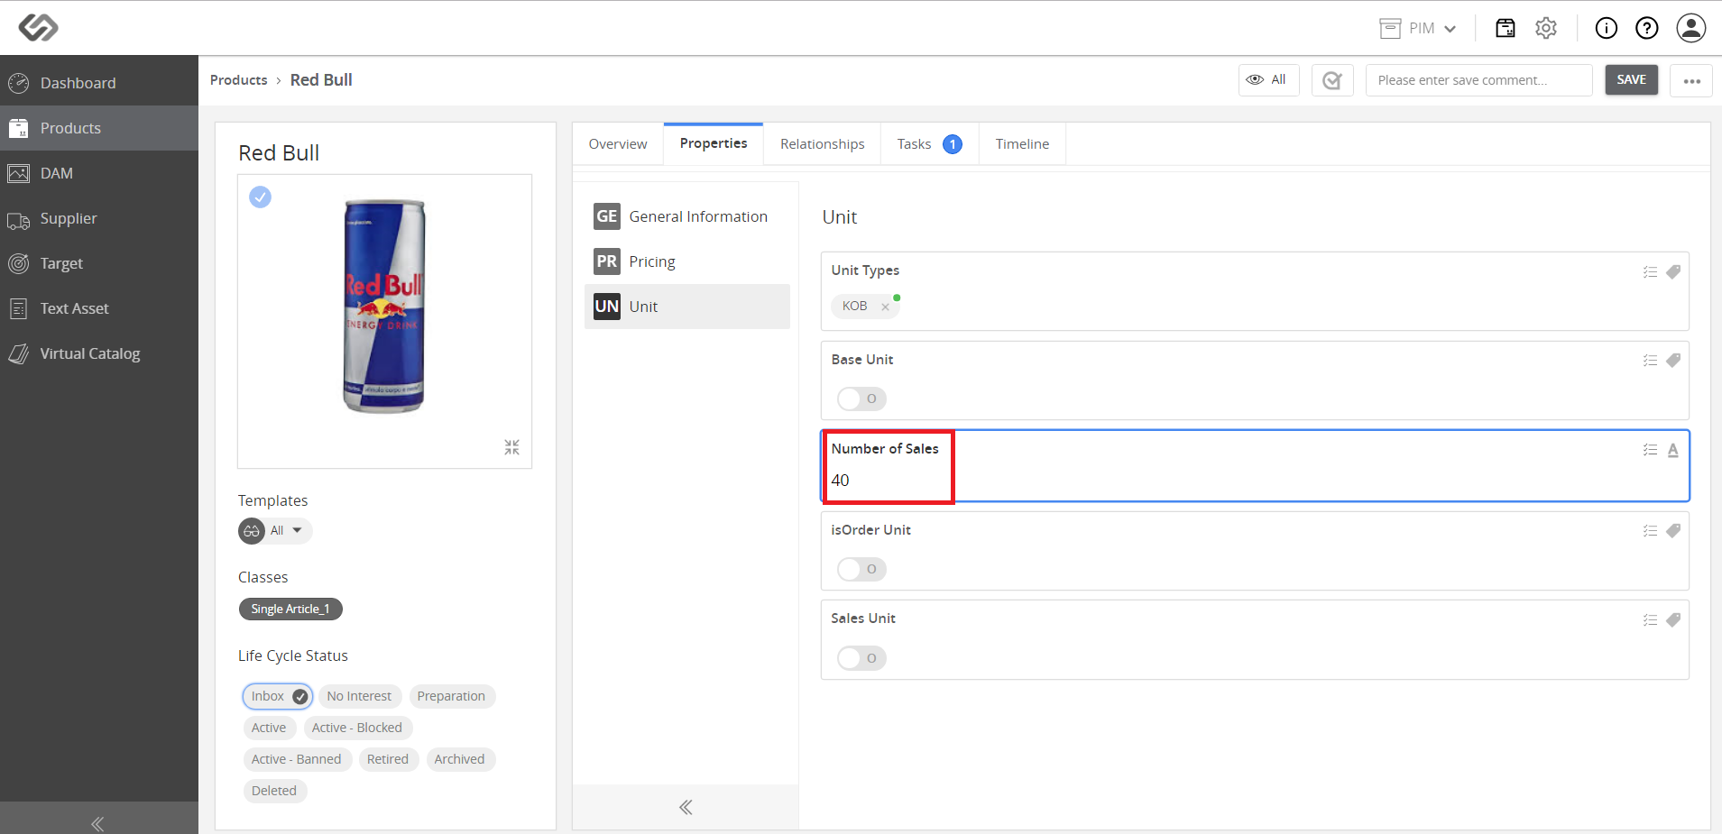The height and width of the screenshot is (834, 1722).
Task: Click the Tasks notification count badge
Action: (953, 144)
